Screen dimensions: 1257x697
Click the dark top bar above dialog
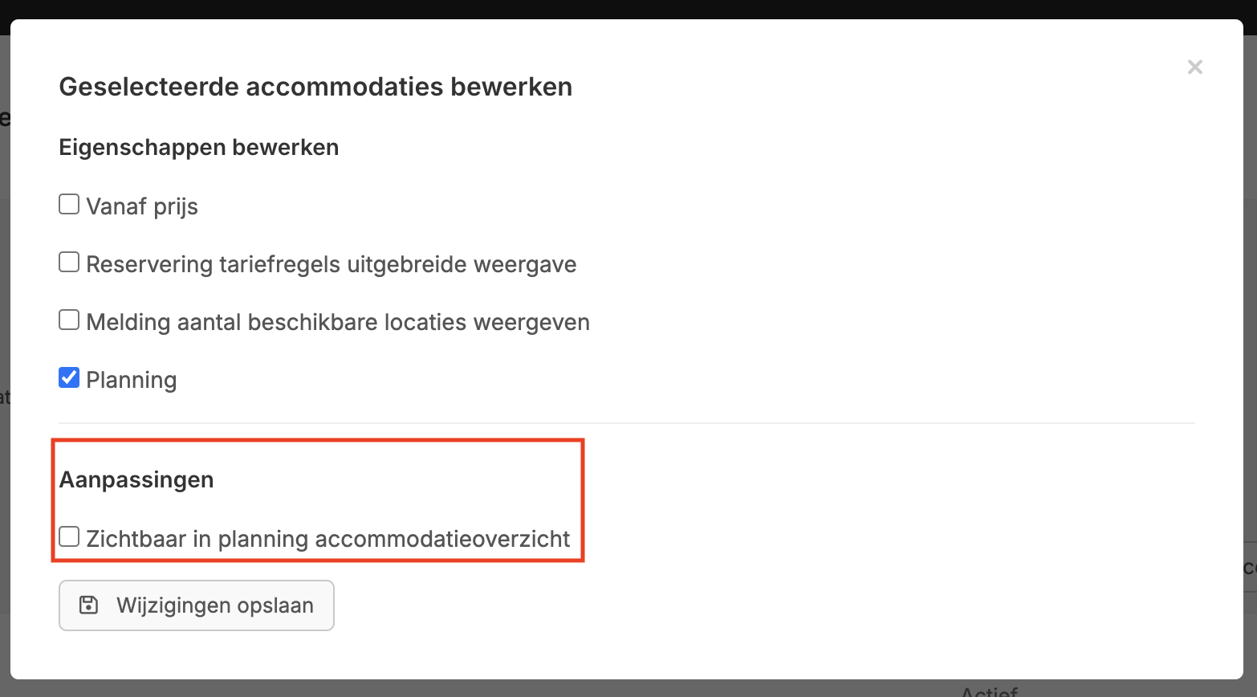pyautogui.click(x=628, y=8)
